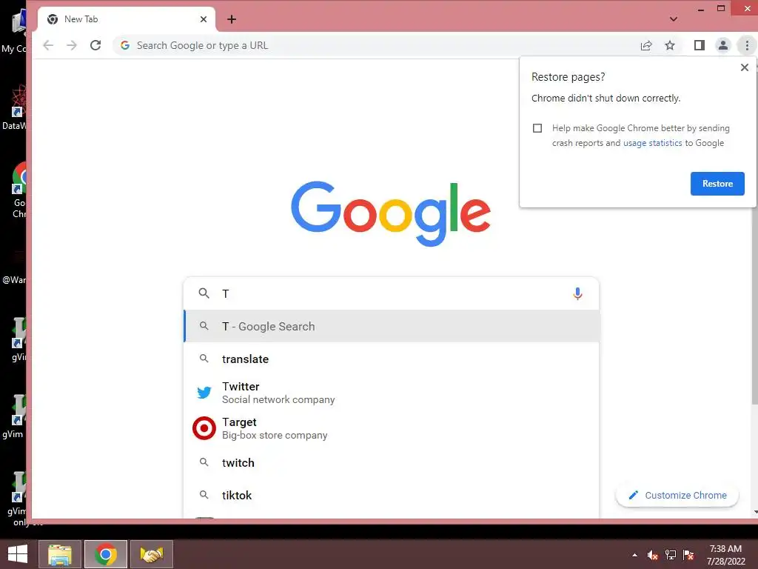Choose the translate suggestion

(x=392, y=359)
